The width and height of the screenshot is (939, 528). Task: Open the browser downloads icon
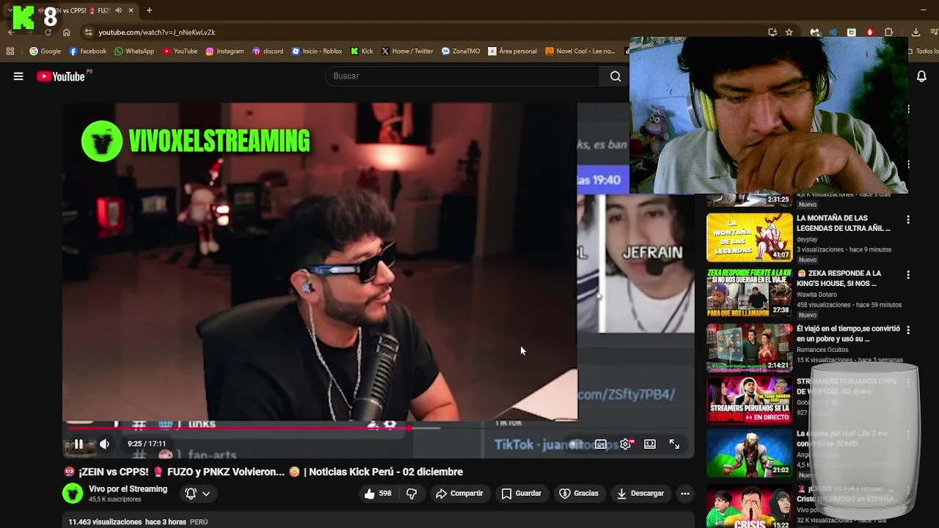pos(916,32)
